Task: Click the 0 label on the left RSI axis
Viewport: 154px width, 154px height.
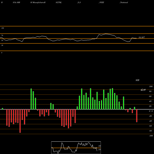Action: pos(2,53)
